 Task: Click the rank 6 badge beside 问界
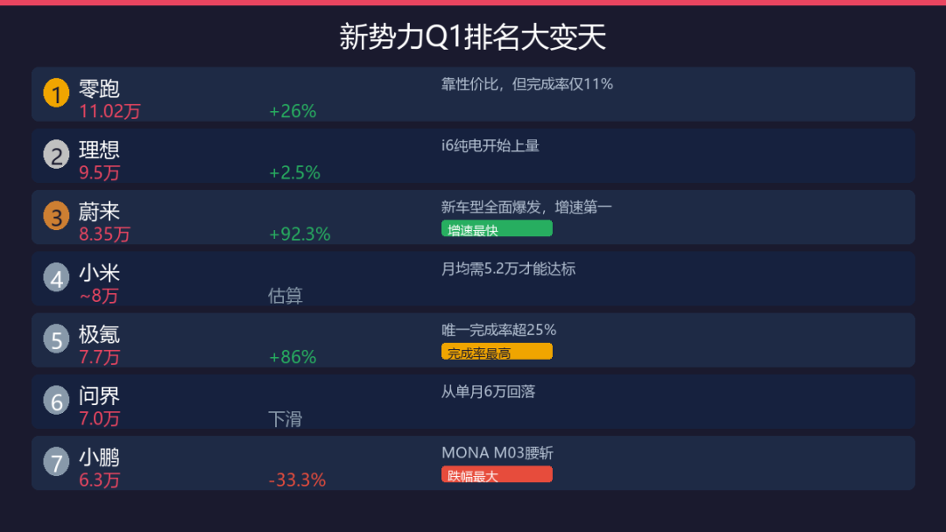(56, 402)
